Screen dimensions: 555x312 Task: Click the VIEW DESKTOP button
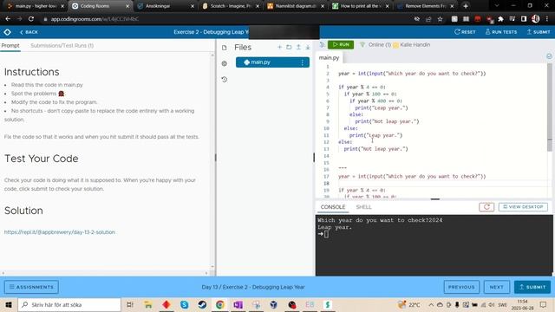point(523,206)
